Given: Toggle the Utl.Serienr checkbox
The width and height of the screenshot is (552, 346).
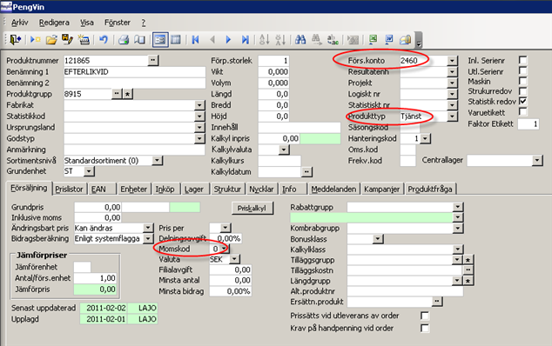Looking at the screenshot, I should pos(523,71).
